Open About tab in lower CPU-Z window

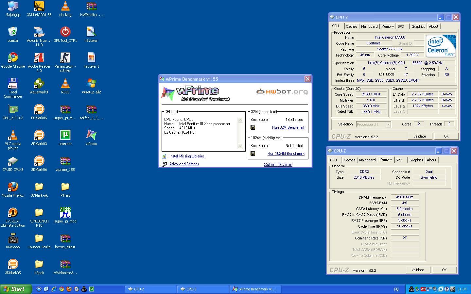click(x=431, y=160)
